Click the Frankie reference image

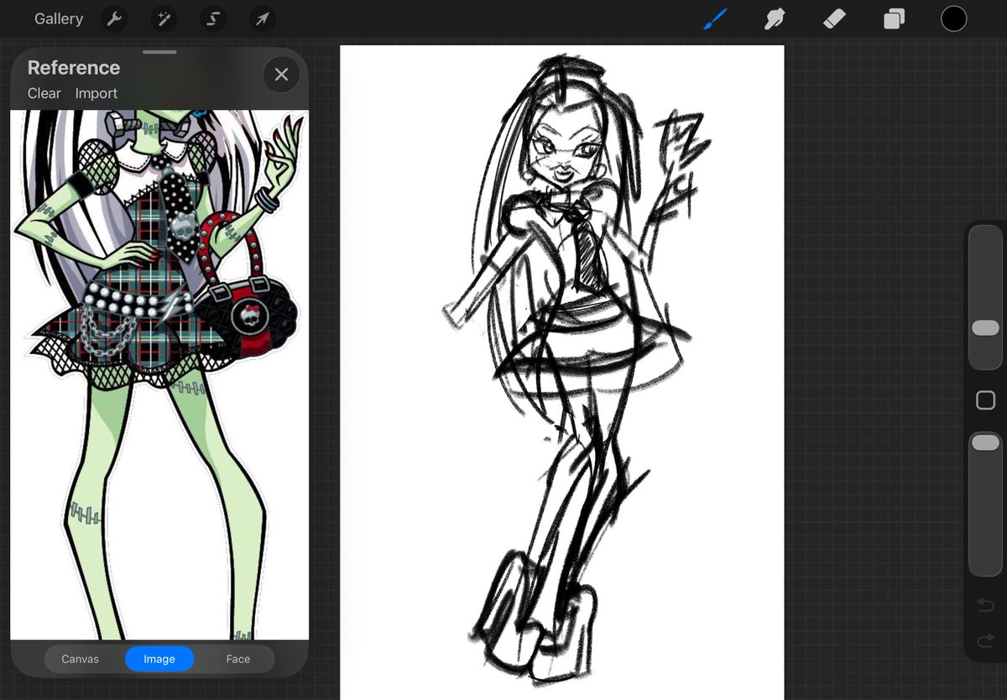pyautogui.click(x=159, y=374)
